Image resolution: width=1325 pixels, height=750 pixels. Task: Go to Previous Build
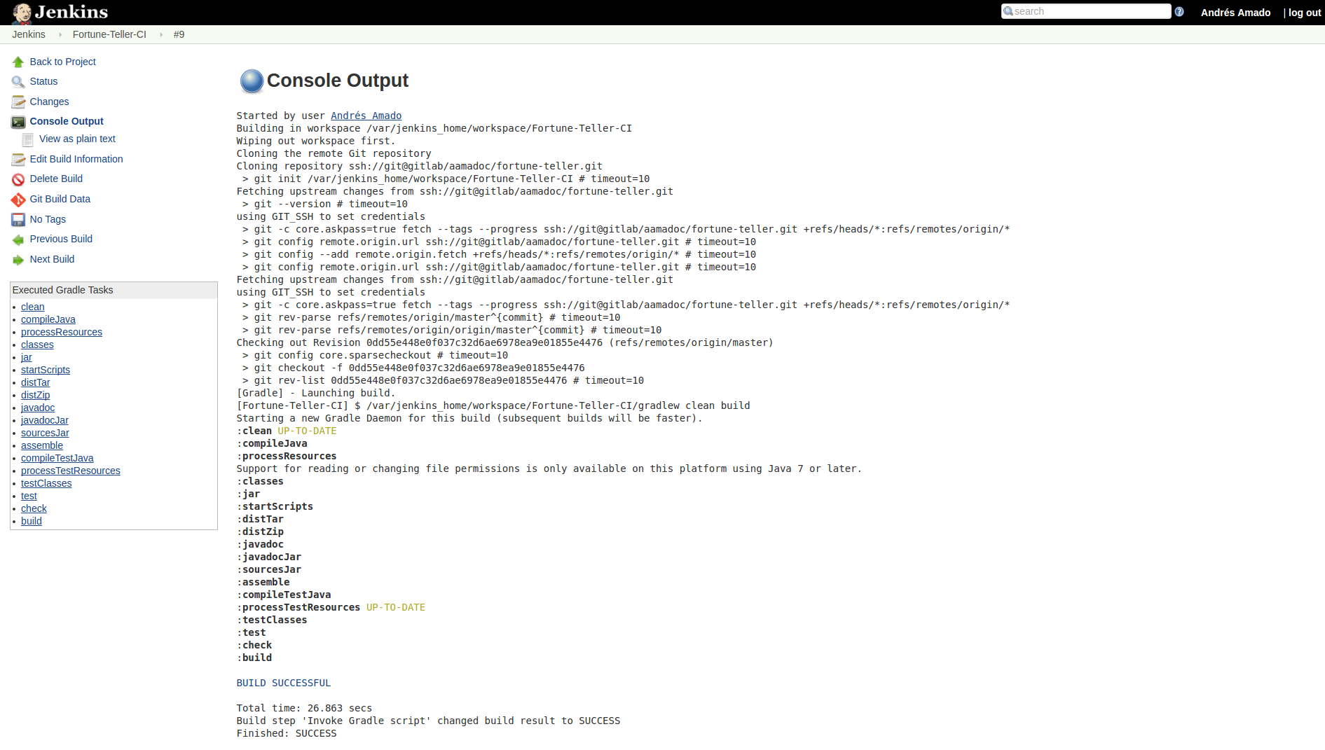pos(61,239)
